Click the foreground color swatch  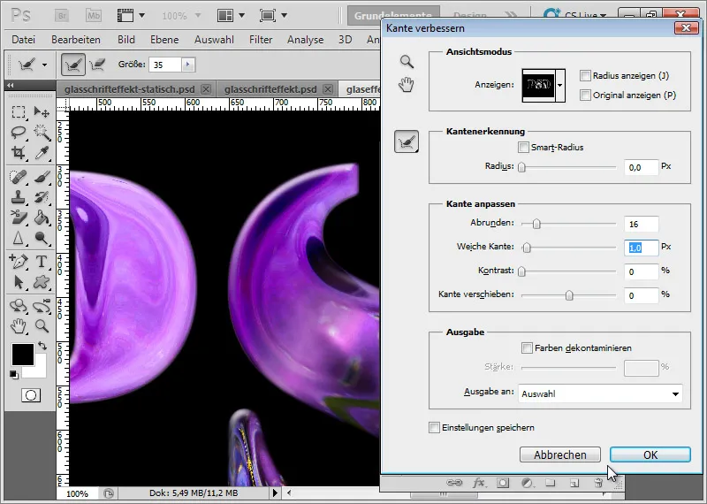tap(23, 355)
